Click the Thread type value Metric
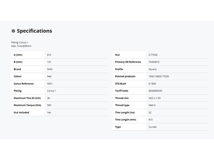Screen dimensions: 214x160 click(x=152, y=105)
